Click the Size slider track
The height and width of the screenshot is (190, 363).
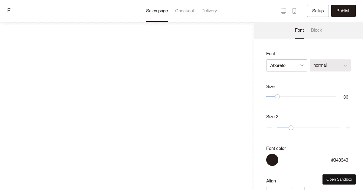coord(301,97)
